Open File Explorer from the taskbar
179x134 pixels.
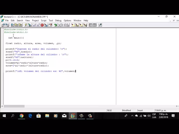[x=47, y=116]
